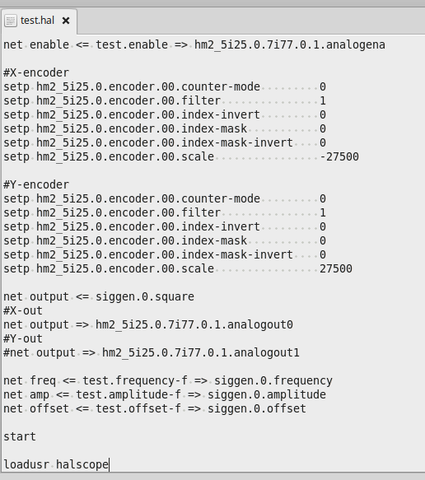Click analogout0 in the net output line

point(260,324)
